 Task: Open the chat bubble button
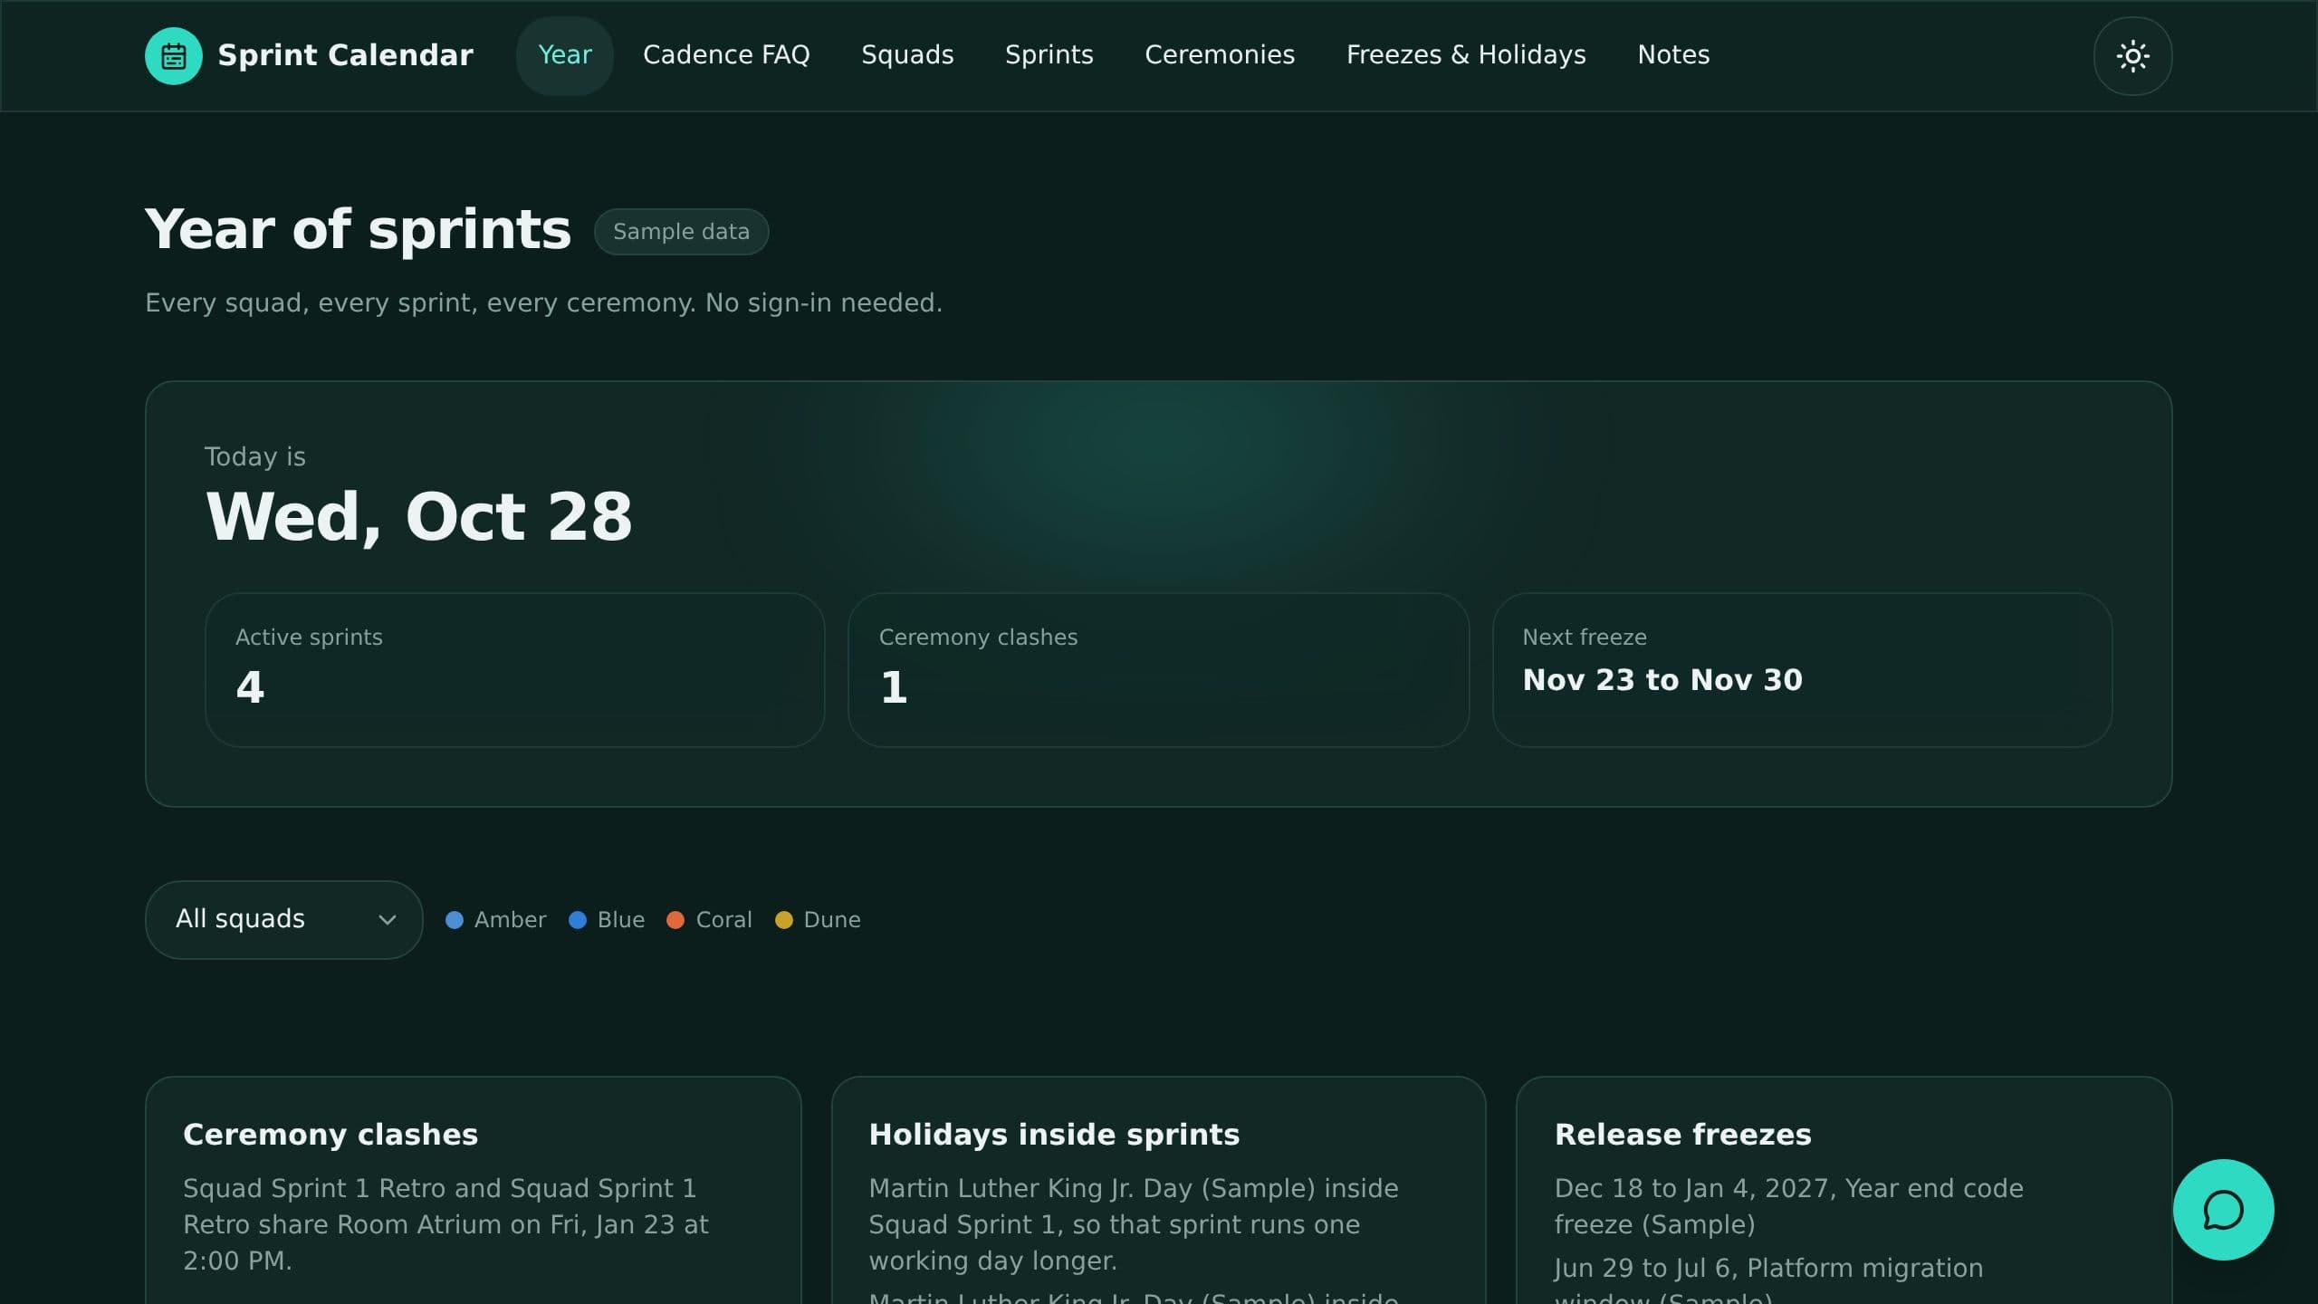(x=2223, y=1210)
